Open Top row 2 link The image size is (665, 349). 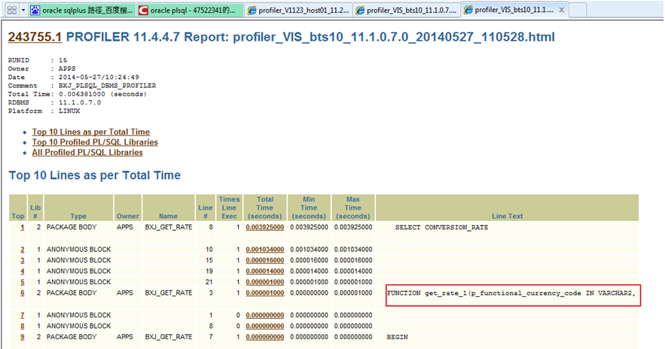(x=23, y=250)
